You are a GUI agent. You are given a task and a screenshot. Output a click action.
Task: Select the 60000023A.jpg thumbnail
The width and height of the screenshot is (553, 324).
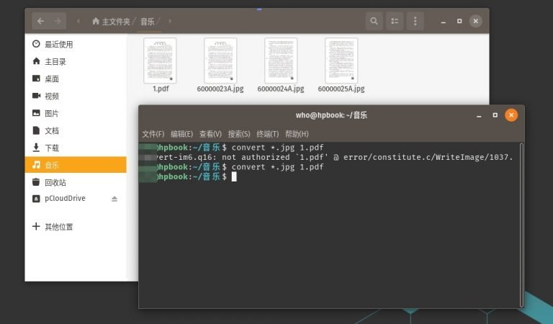pos(220,60)
